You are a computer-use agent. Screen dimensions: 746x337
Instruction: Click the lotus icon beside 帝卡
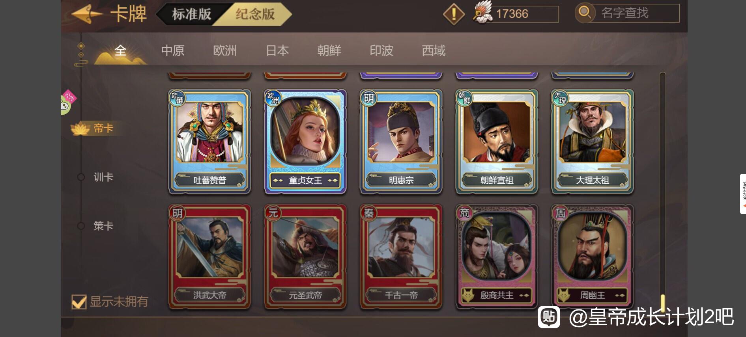(80, 129)
